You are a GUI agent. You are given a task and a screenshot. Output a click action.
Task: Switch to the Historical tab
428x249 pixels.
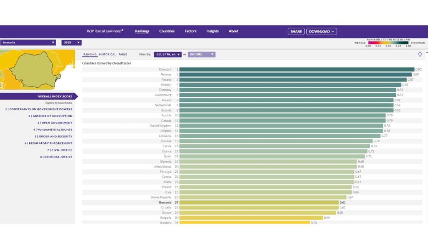point(107,54)
